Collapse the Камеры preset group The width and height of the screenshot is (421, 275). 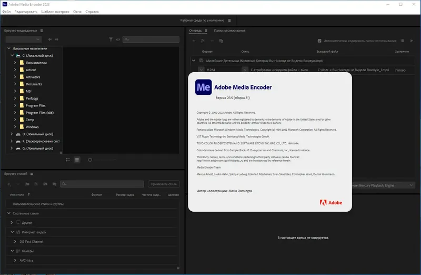coord(12,251)
